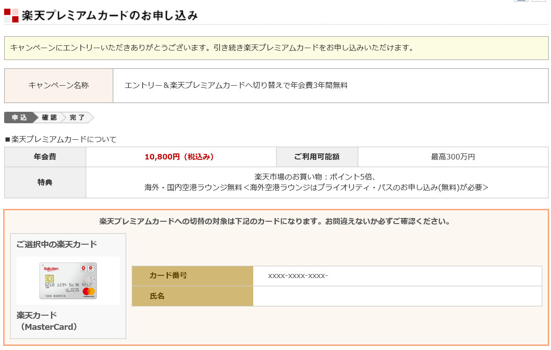Click the ご利用可能額 header cell
Viewport: 551px width, 350px height.
pyautogui.click(x=317, y=157)
